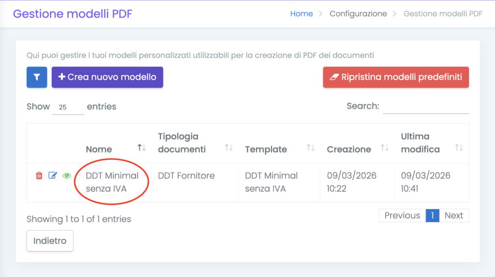This screenshot has width=495, height=277.
Task: Click Crea nuovo modello button
Action: [107, 77]
